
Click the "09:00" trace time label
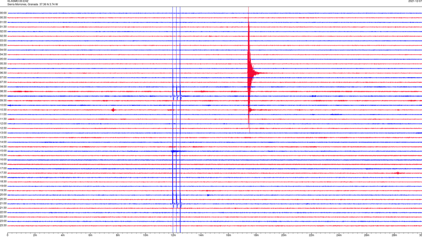pyautogui.click(x=3, y=96)
